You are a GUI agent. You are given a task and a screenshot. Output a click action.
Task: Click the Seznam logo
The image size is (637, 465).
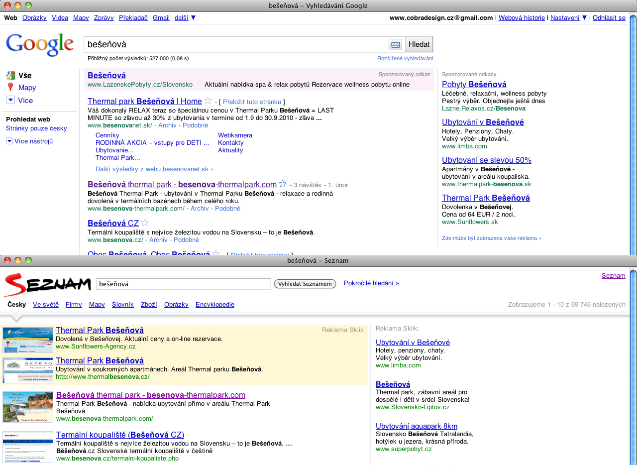coord(47,285)
